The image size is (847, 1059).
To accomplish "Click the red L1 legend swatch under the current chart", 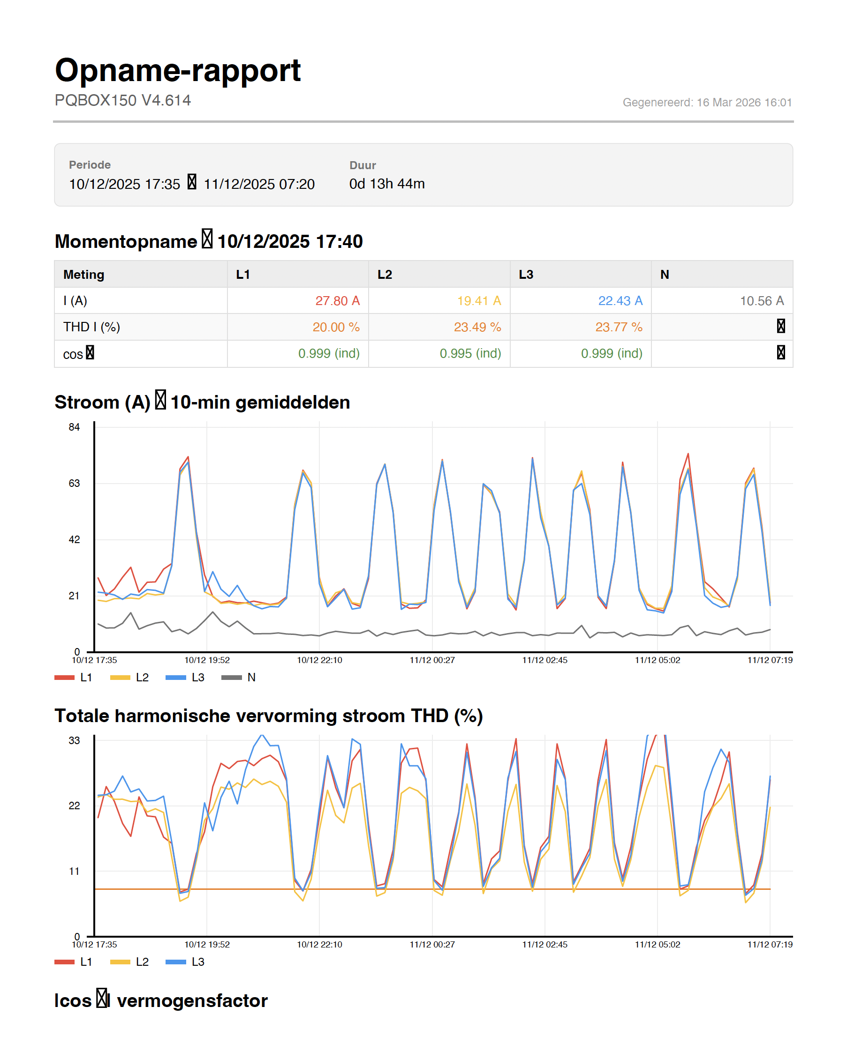I will [x=64, y=678].
